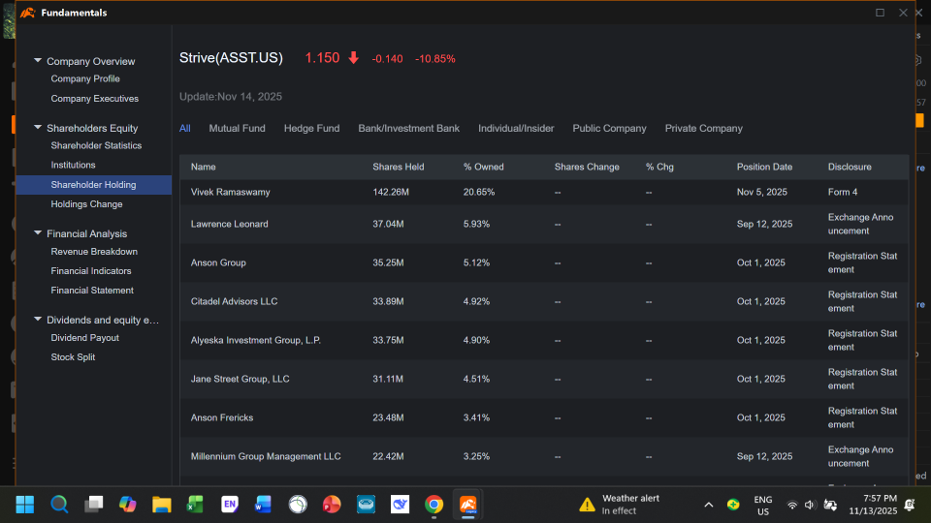The width and height of the screenshot is (931, 523).
Task: Open taskbar Search icon
Action: (59, 505)
